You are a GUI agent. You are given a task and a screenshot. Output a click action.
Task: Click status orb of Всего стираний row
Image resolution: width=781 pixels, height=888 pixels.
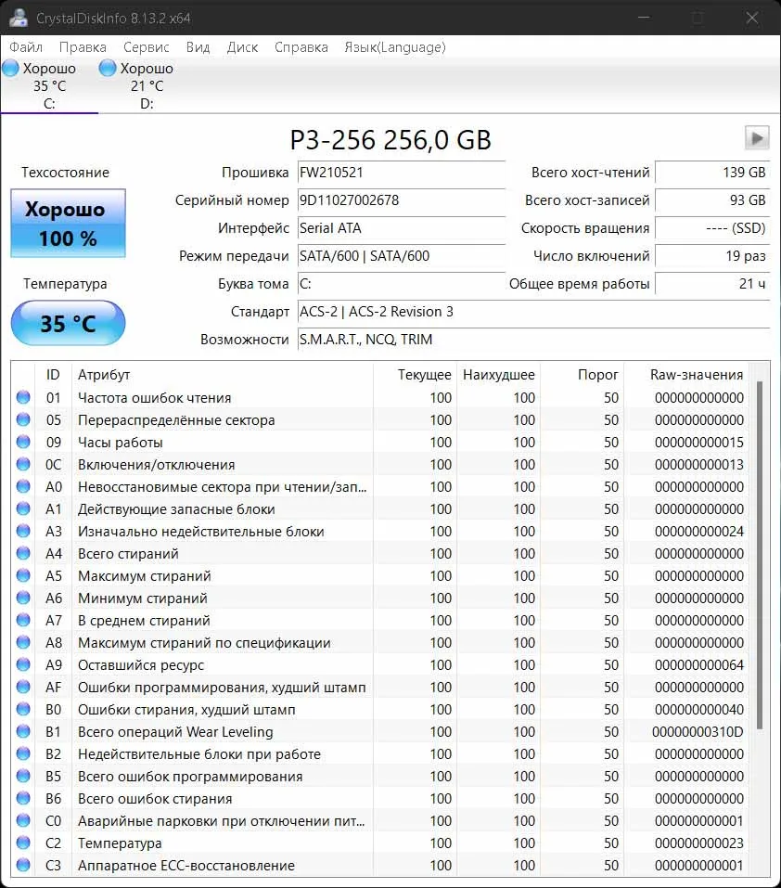click(23, 553)
